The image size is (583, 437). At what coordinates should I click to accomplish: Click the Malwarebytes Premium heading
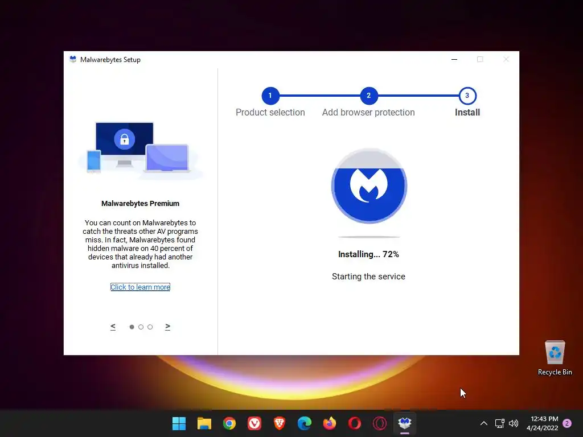[x=140, y=203]
